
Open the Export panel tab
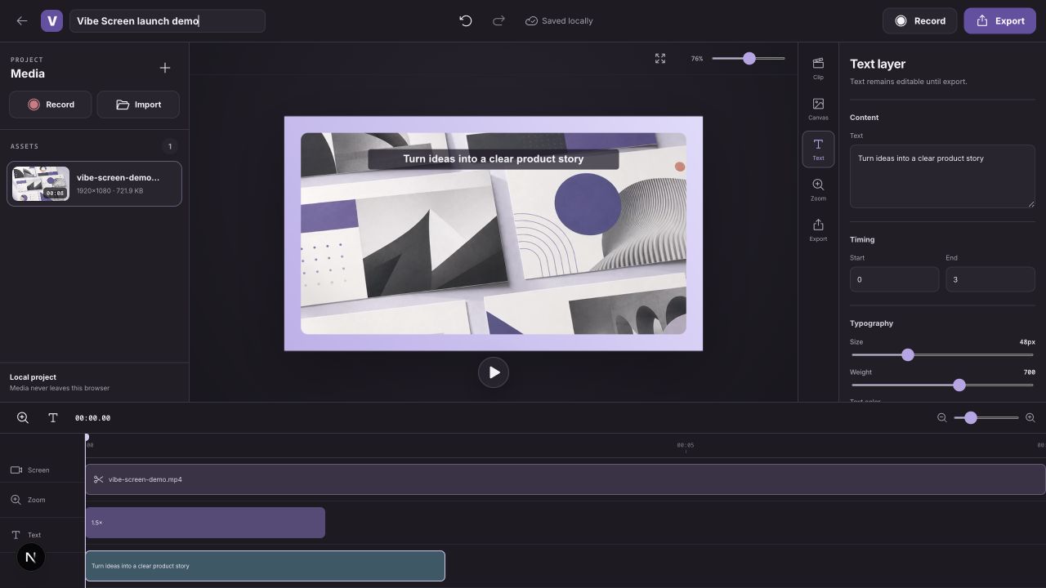[x=818, y=230]
